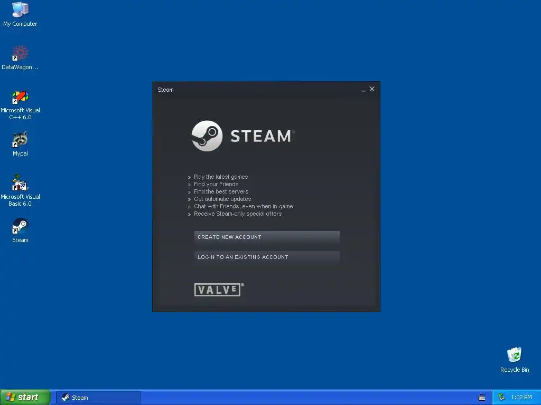541x405 pixels.
Task: Click 'Receive Steam-only special offers' text
Action: click(238, 214)
